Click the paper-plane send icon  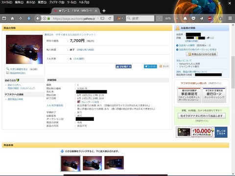click(x=202, y=19)
